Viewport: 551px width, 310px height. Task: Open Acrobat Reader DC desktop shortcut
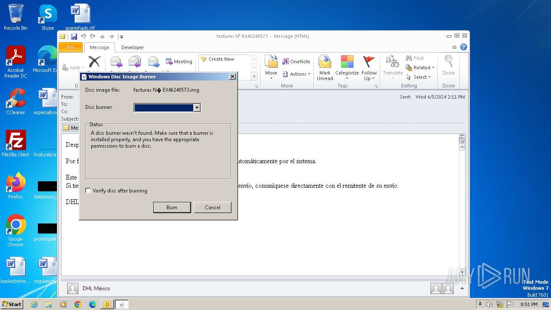coord(15,62)
